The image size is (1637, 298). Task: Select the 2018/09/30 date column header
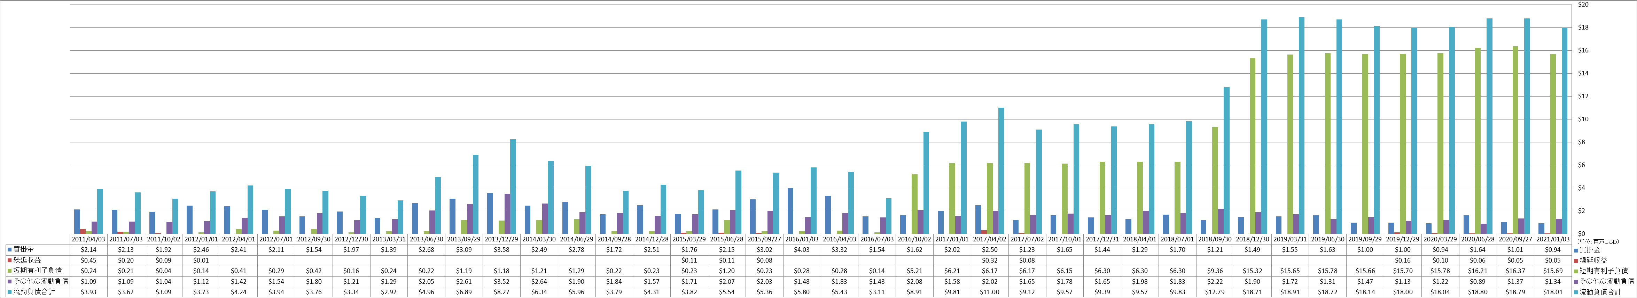coord(1215,240)
